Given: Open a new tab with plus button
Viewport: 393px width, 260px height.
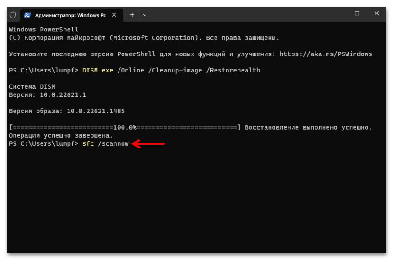Looking at the screenshot, I should [132, 15].
